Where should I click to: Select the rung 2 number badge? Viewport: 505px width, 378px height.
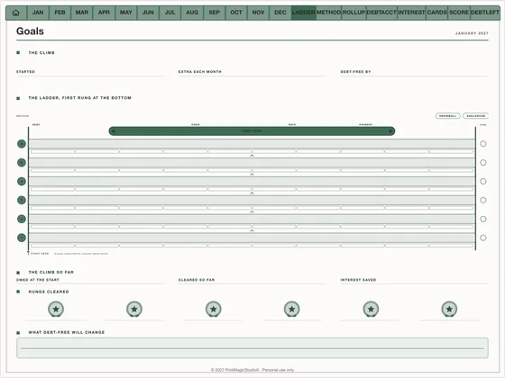pos(22,219)
